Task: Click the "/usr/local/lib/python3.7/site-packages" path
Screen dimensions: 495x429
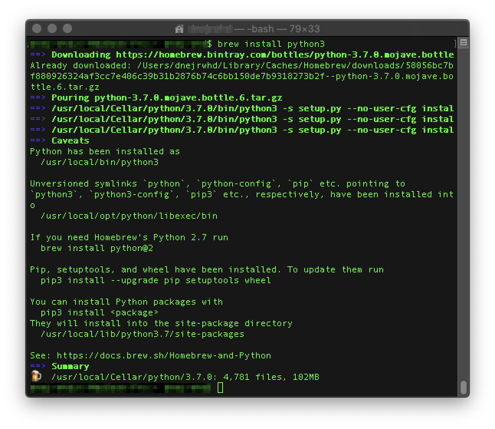Action: point(143,334)
